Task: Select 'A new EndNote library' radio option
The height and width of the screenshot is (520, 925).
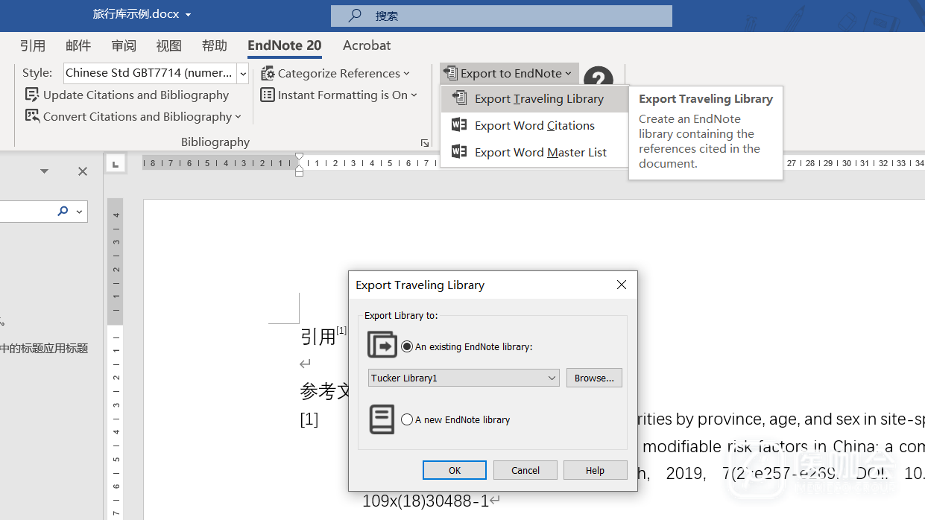Action: point(407,419)
